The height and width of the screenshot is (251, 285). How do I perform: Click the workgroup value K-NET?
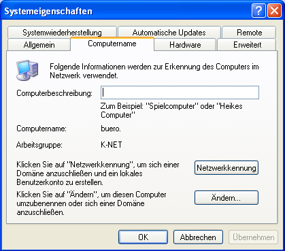pyautogui.click(x=112, y=144)
